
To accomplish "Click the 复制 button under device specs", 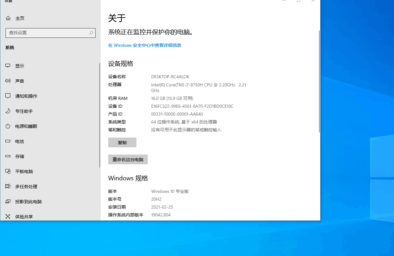I will pos(122,142).
